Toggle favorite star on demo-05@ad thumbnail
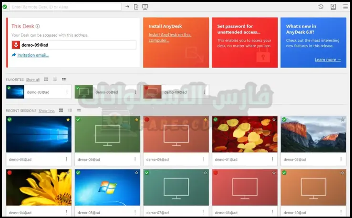This screenshot has width=352, height=218. click(136, 172)
